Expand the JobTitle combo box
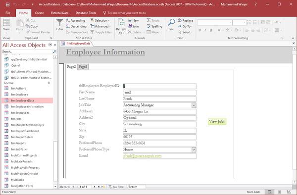This screenshot has width=297, height=195. (x=194, y=105)
